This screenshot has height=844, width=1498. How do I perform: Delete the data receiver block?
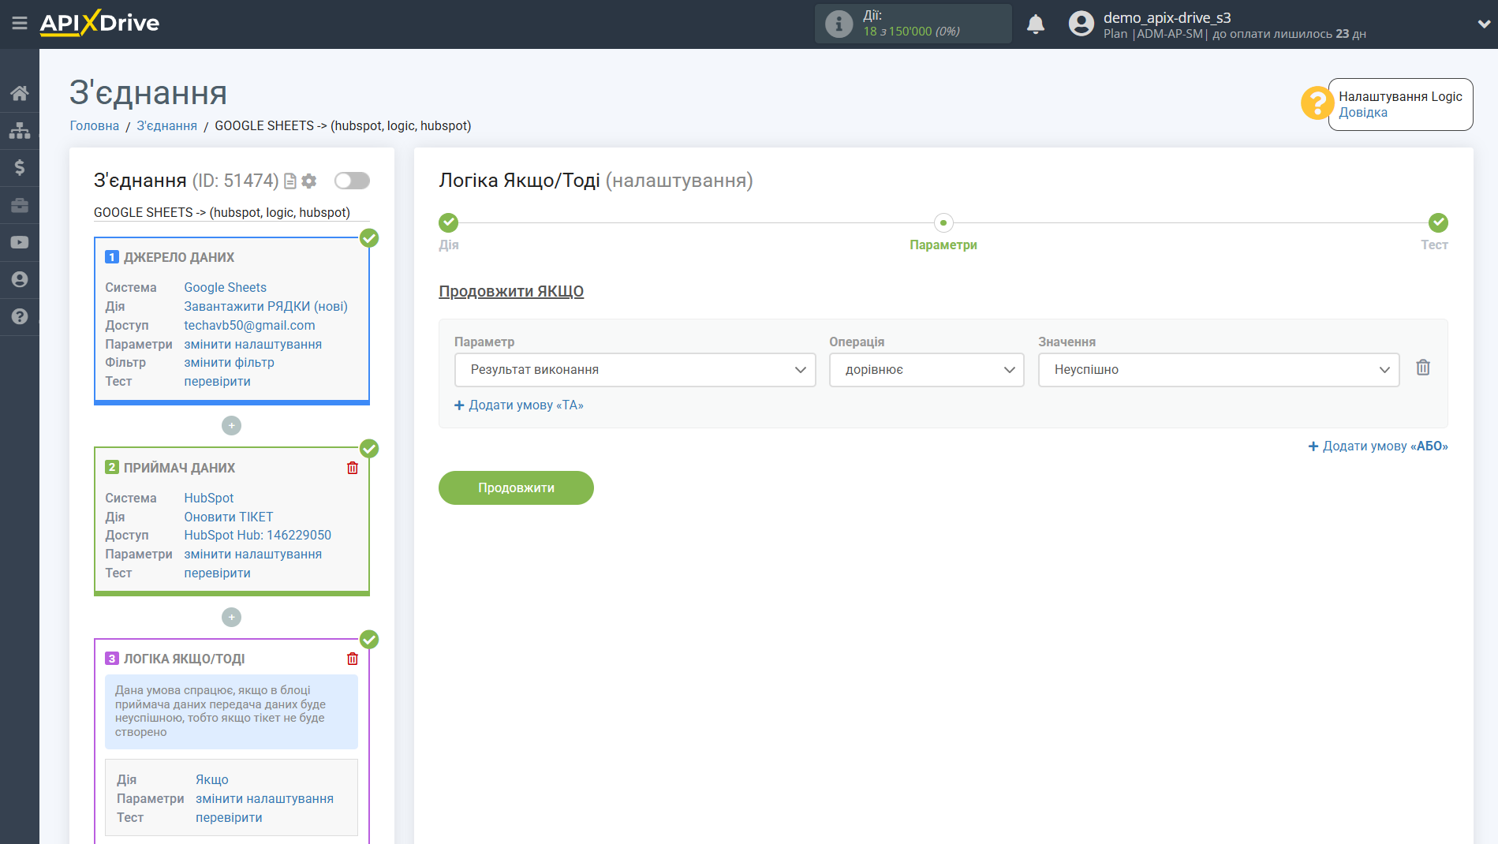pos(353,468)
